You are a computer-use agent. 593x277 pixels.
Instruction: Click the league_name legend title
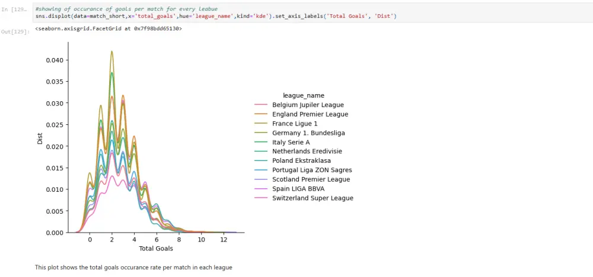pyautogui.click(x=303, y=95)
